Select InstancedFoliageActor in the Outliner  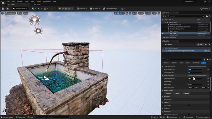click(x=177, y=29)
